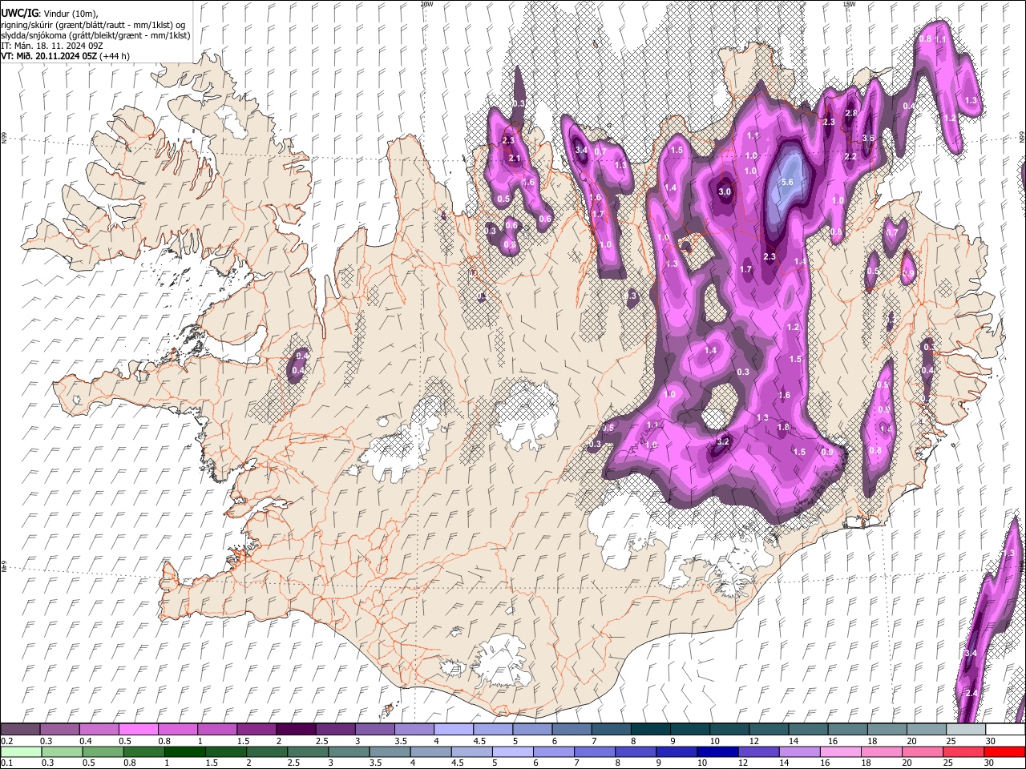Viewport: 1026px width, 769px height.
Task: Click the IT: Mán. 18. 11. 2024 09Z line
Action: (52, 46)
